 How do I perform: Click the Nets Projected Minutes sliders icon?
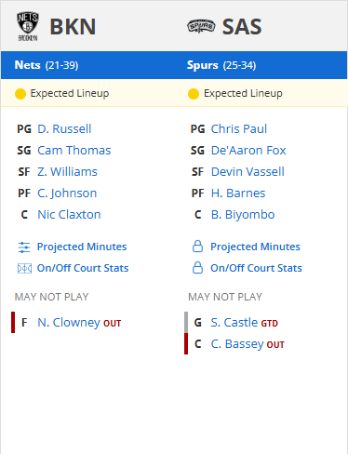[24, 247]
